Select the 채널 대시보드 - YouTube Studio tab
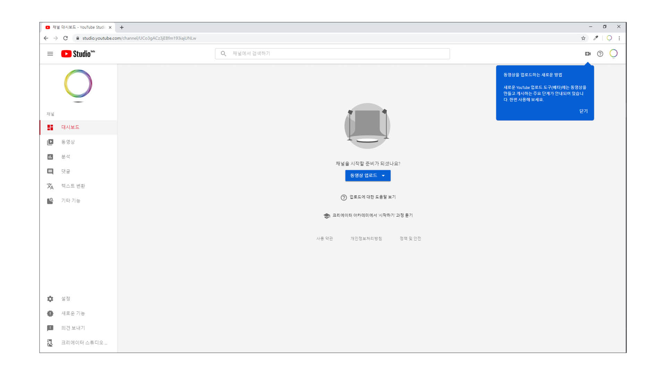This screenshot has height=375, width=666. point(78,27)
